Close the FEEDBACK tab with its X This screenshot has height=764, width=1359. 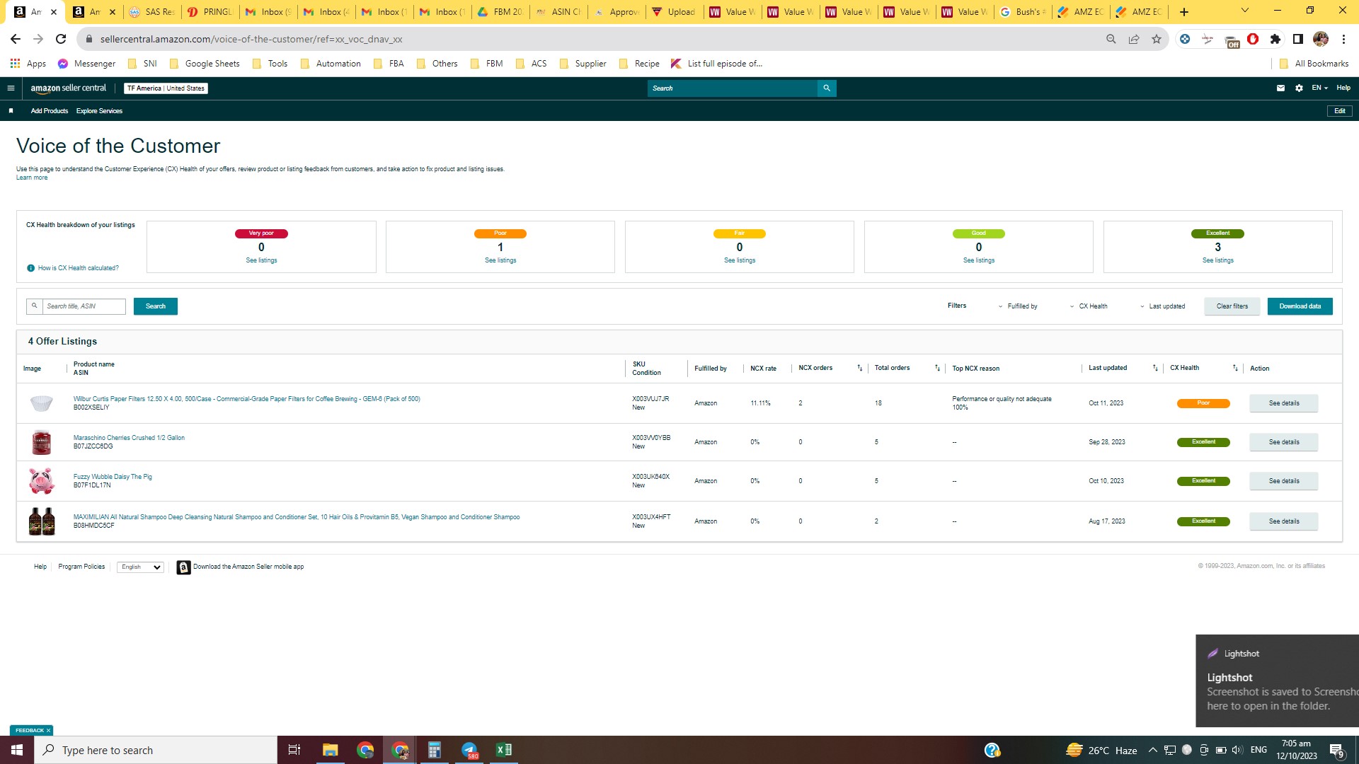(x=48, y=730)
